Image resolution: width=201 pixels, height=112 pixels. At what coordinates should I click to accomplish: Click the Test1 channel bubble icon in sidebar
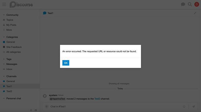[x=4, y=86]
